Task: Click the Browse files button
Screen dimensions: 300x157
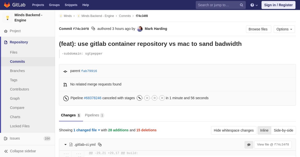Action: 258,29
